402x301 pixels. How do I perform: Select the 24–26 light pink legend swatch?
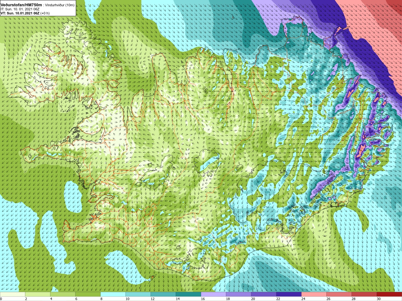tap(314, 294)
